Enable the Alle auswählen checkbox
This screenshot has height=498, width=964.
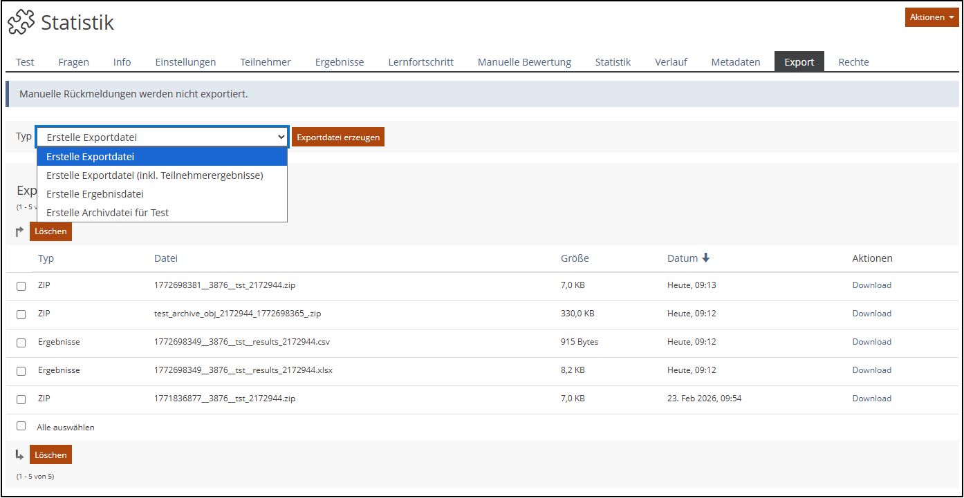tap(21, 426)
